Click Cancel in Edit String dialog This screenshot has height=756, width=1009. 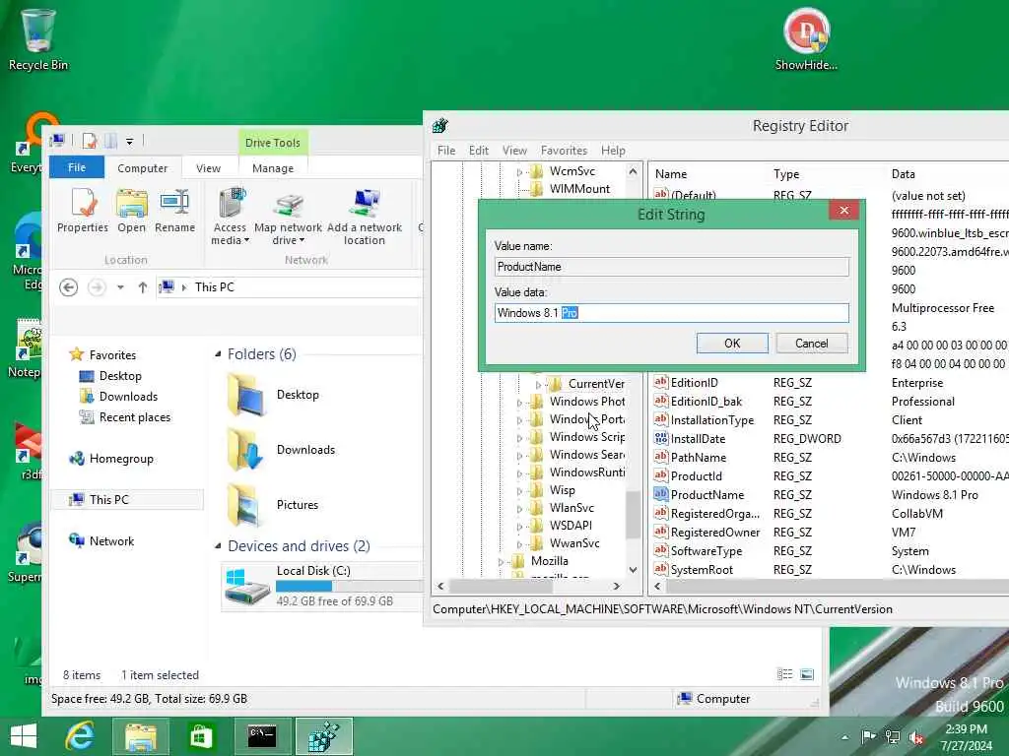coord(812,344)
